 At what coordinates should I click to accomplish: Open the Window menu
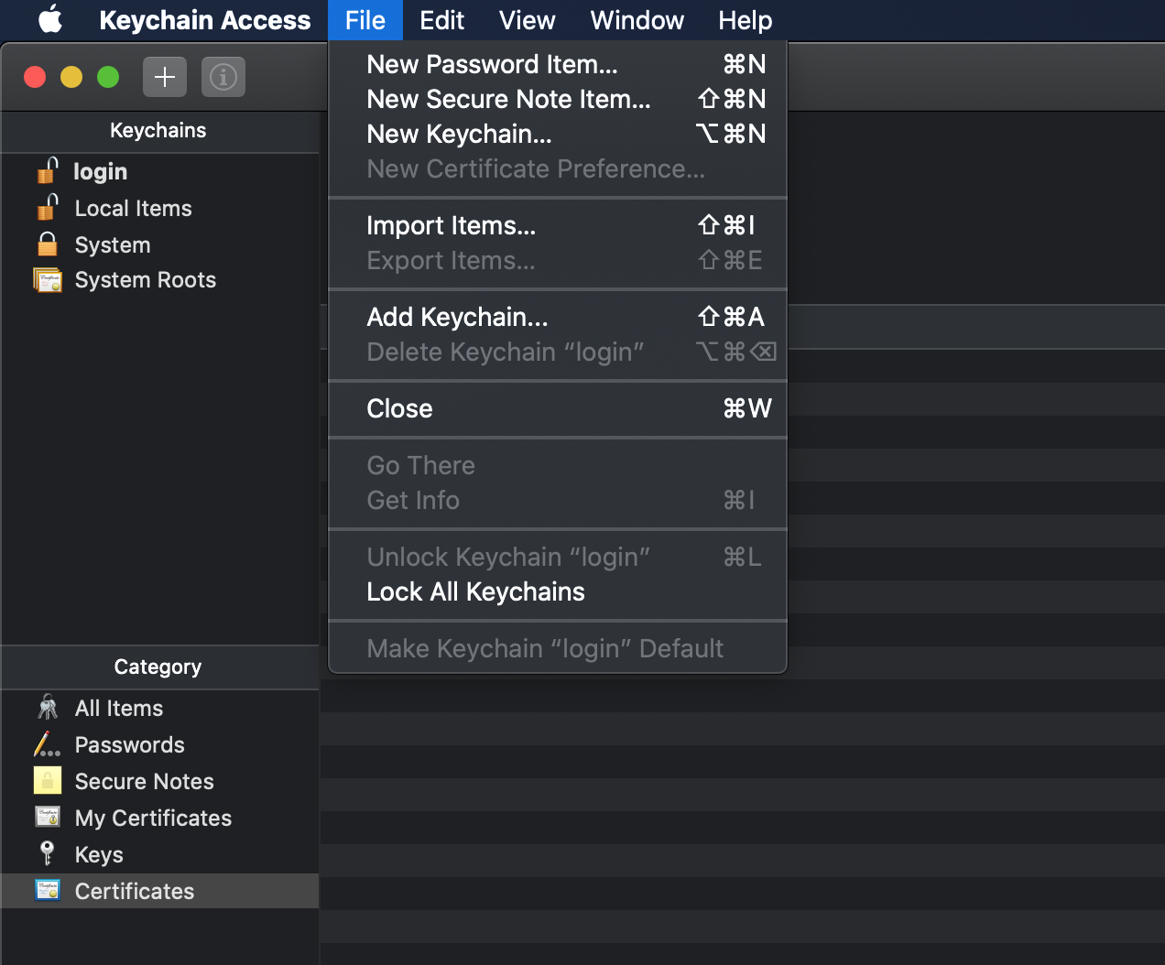(637, 20)
